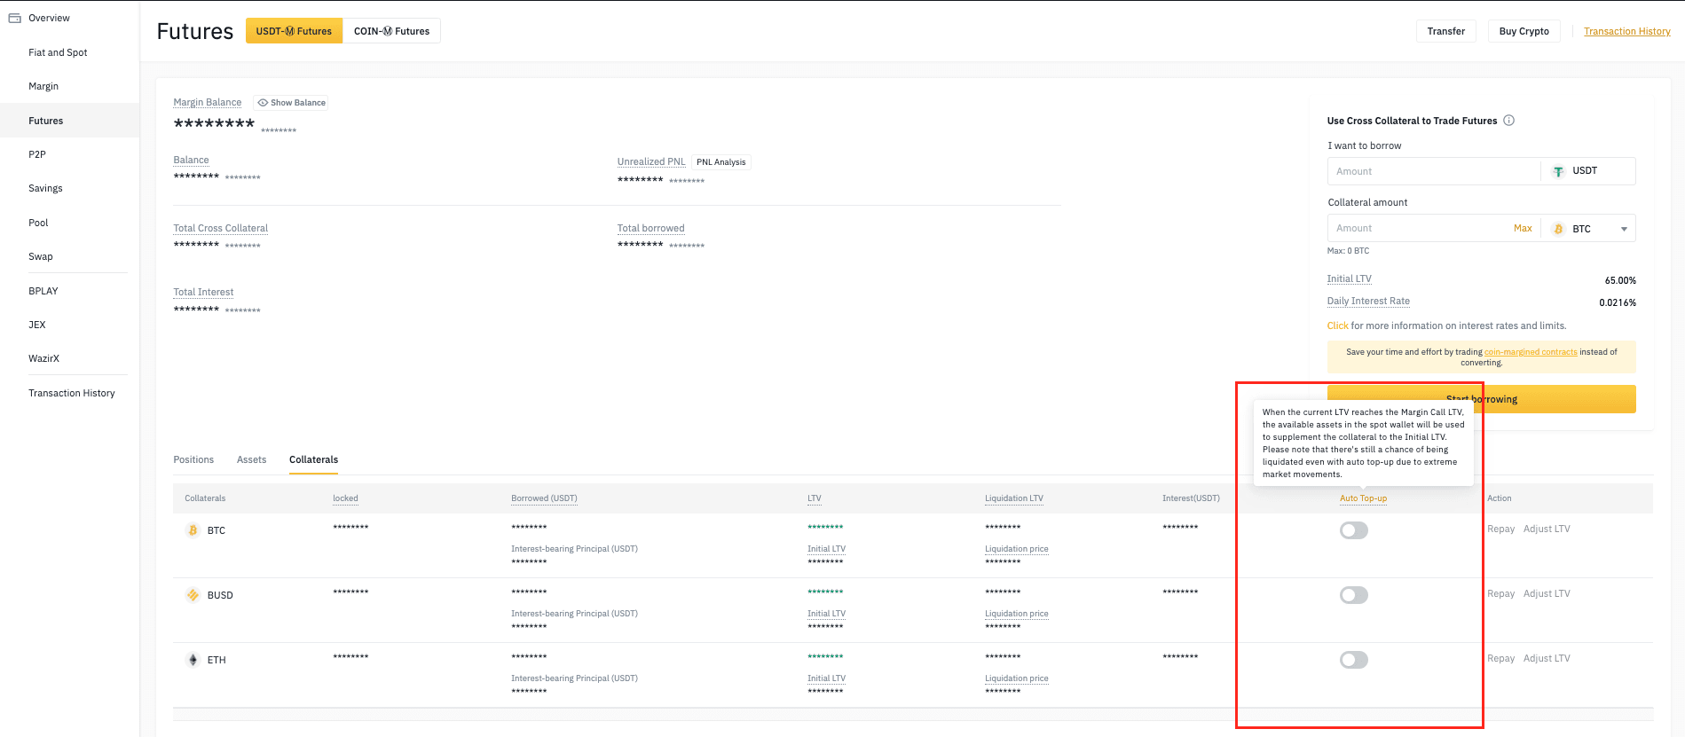Open Transaction History link at top right
This screenshot has width=1685, height=737.
[1627, 31]
